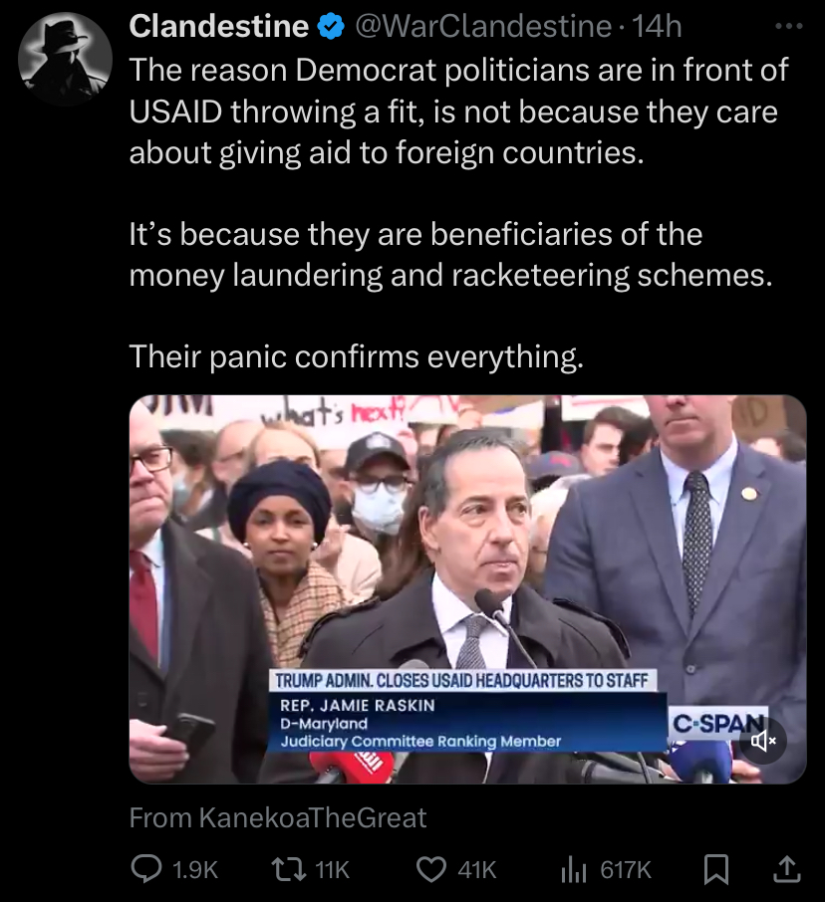Open KanekoaTheGreat source attribution link
Viewport: 825px width, 902px height.
(x=278, y=817)
